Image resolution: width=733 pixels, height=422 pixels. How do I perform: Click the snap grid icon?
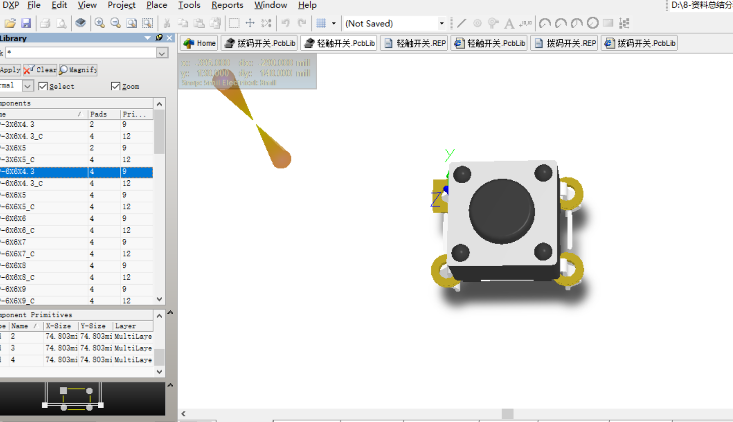click(x=321, y=23)
